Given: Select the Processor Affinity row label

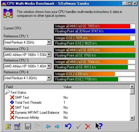Looking at the screenshot, I should [x=27, y=118].
